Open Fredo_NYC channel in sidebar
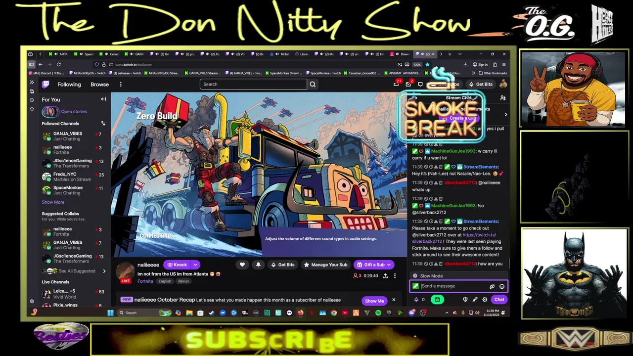 (x=73, y=177)
